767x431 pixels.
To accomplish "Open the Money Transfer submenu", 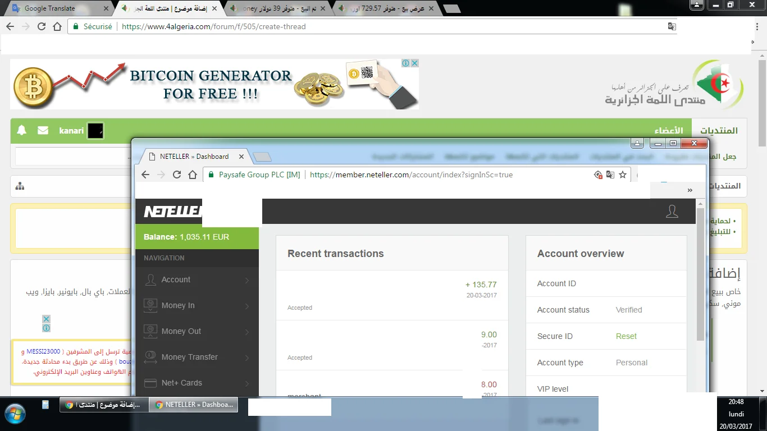I will (197, 357).
